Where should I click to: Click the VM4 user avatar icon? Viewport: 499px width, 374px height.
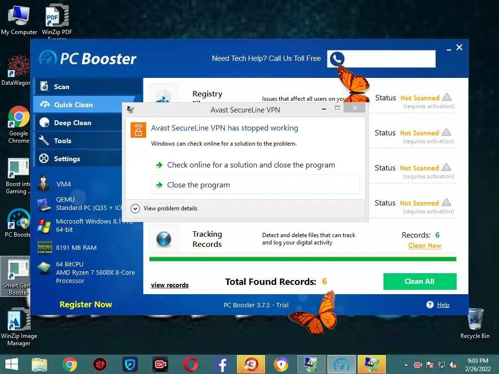point(43,184)
